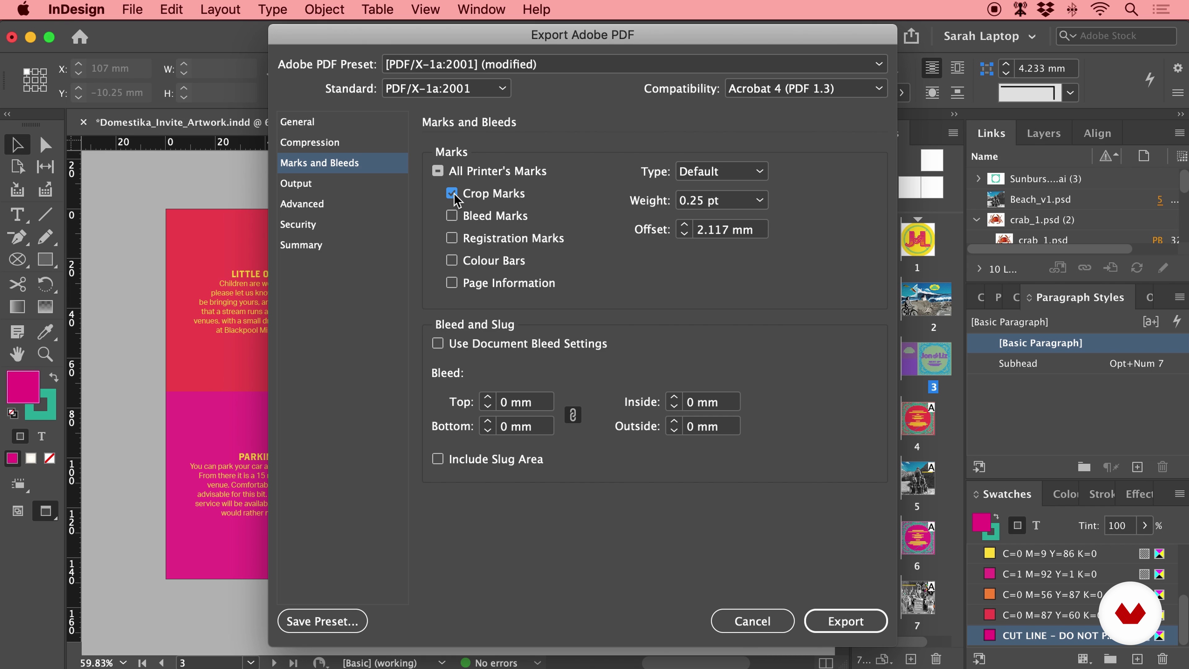Screen dimensions: 1189x669
Task: Enable Registration Marks checkbox
Action: [x=452, y=238]
